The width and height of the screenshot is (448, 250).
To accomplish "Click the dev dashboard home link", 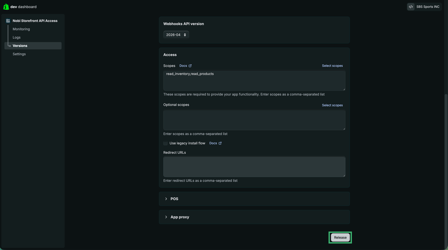I will [20, 7].
